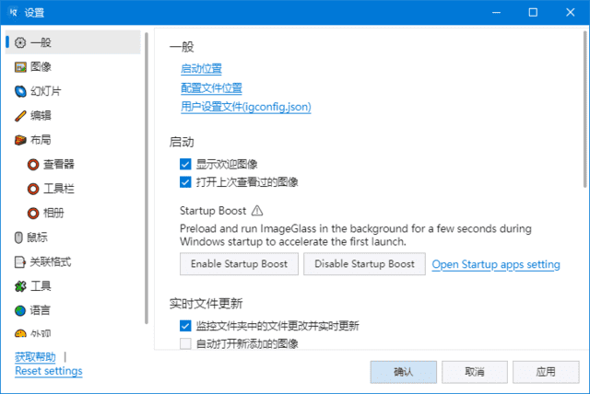This screenshot has width=590, height=394.
Task: Select the 查看器 sub-item under Layout
Action: [x=52, y=164]
